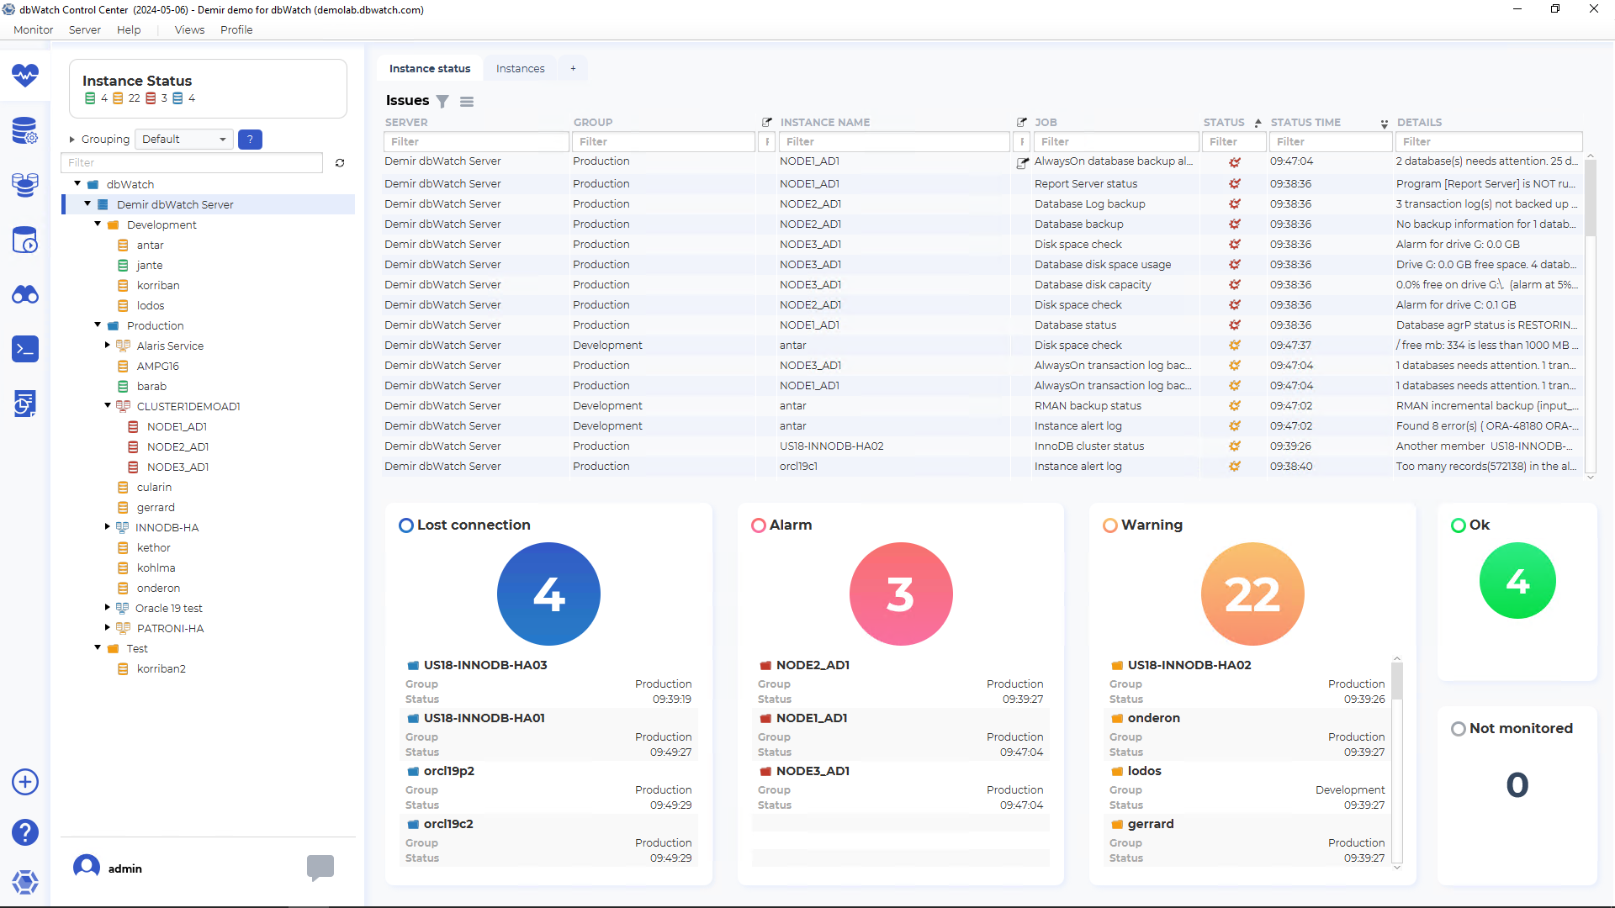This screenshot has width=1615, height=908.
Task: Select the stacked databases farm icon
Action: coord(25,185)
